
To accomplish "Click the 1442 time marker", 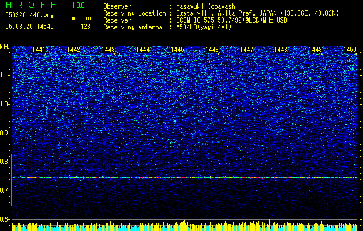I will coord(73,50).
